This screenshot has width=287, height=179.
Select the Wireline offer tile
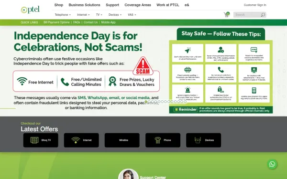(x=122, y=140)
